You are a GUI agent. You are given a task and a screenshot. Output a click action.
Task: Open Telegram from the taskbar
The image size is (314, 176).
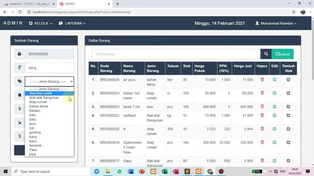(x=97, y=172)
